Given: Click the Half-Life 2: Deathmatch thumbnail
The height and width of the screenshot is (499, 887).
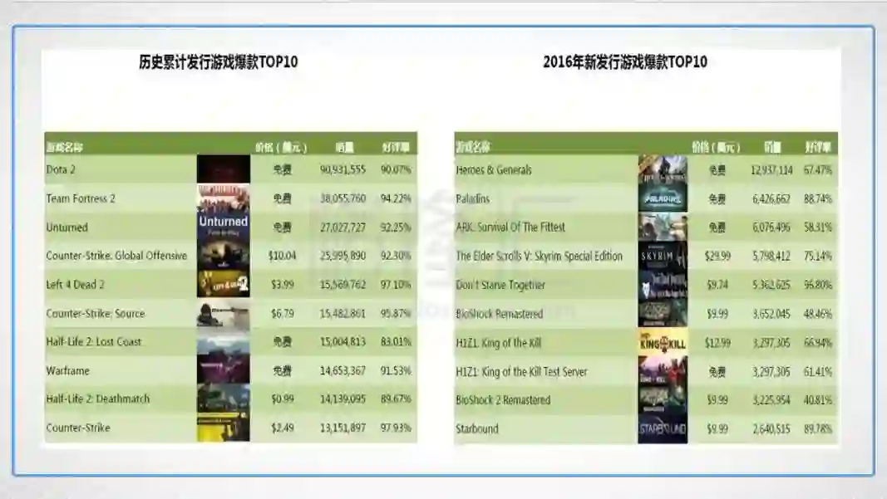Looking at the screenshot, I should 224,399.
